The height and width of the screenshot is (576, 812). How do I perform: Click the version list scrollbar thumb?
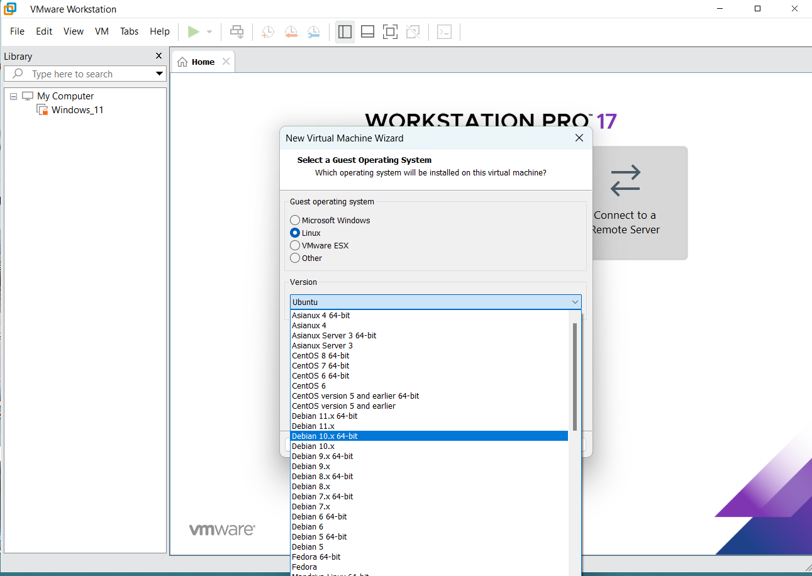tap(575, 377)
